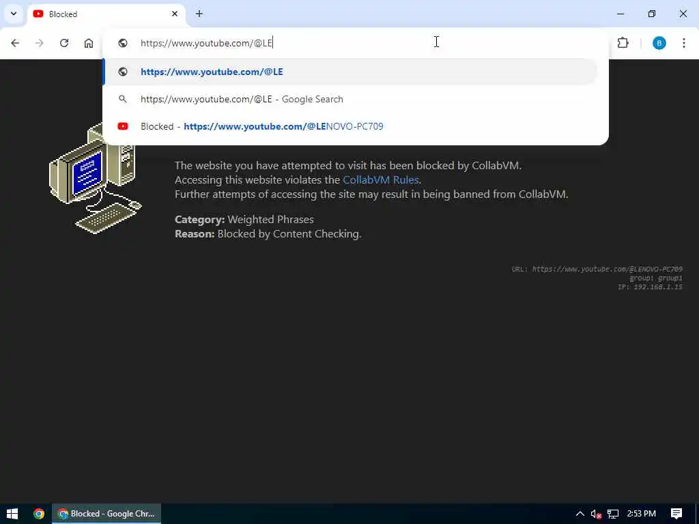Open the CollabVM Rules link
699x524 pixels.
[381, 179]
